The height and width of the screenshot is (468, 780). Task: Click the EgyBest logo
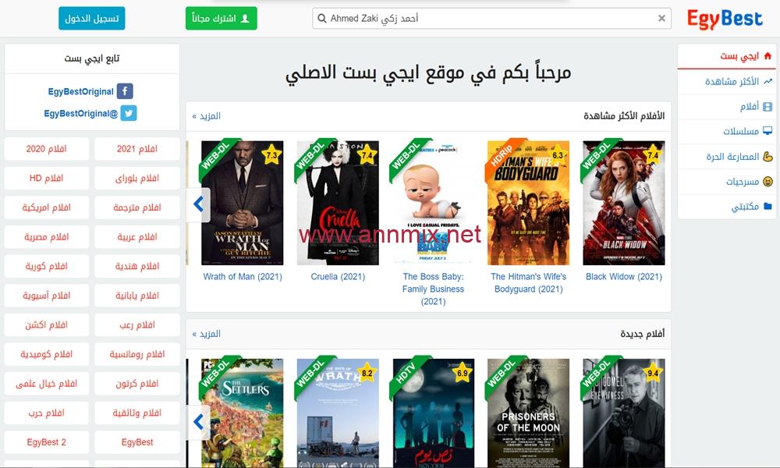pos(725,19)
